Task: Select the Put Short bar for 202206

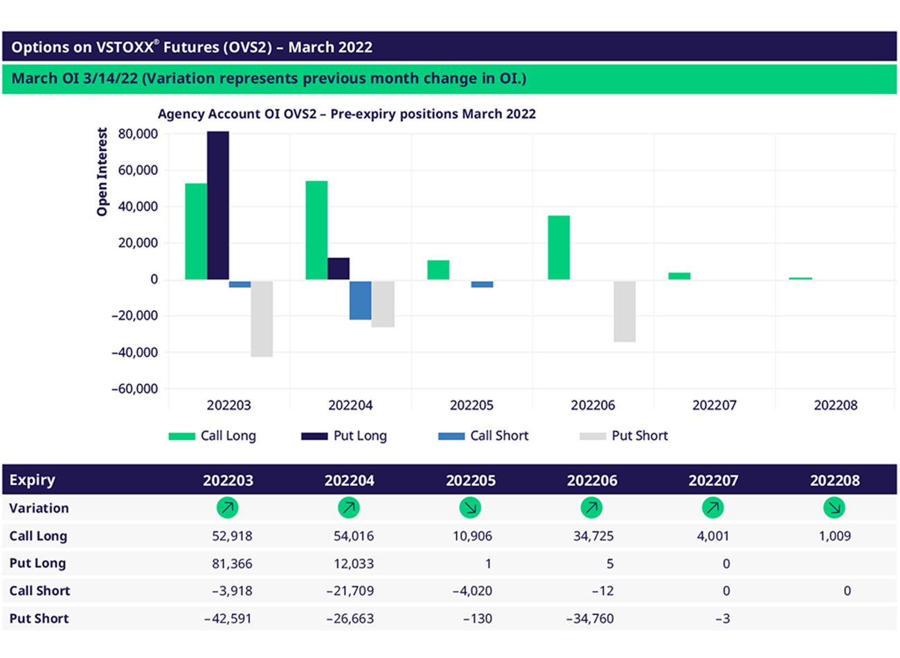Action: [x=624, y=311]
